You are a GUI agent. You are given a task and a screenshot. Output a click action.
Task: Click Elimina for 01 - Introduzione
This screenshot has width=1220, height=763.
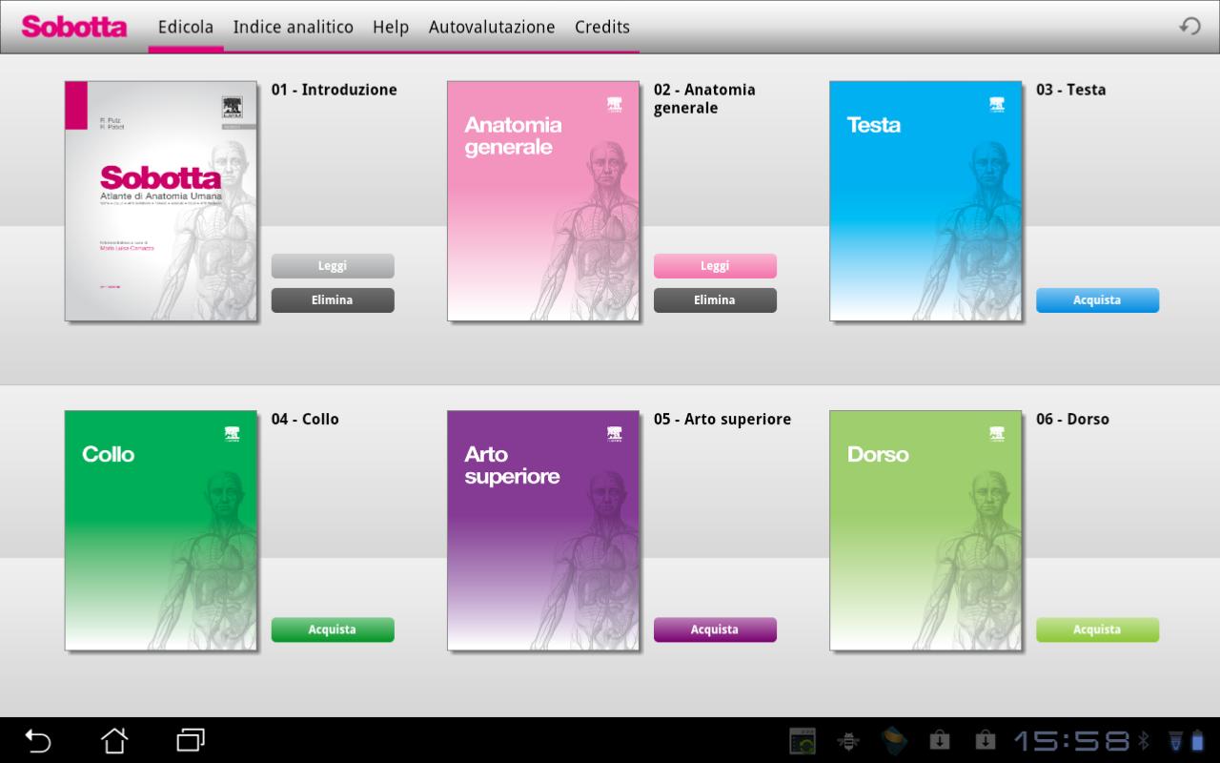[333, 300]
